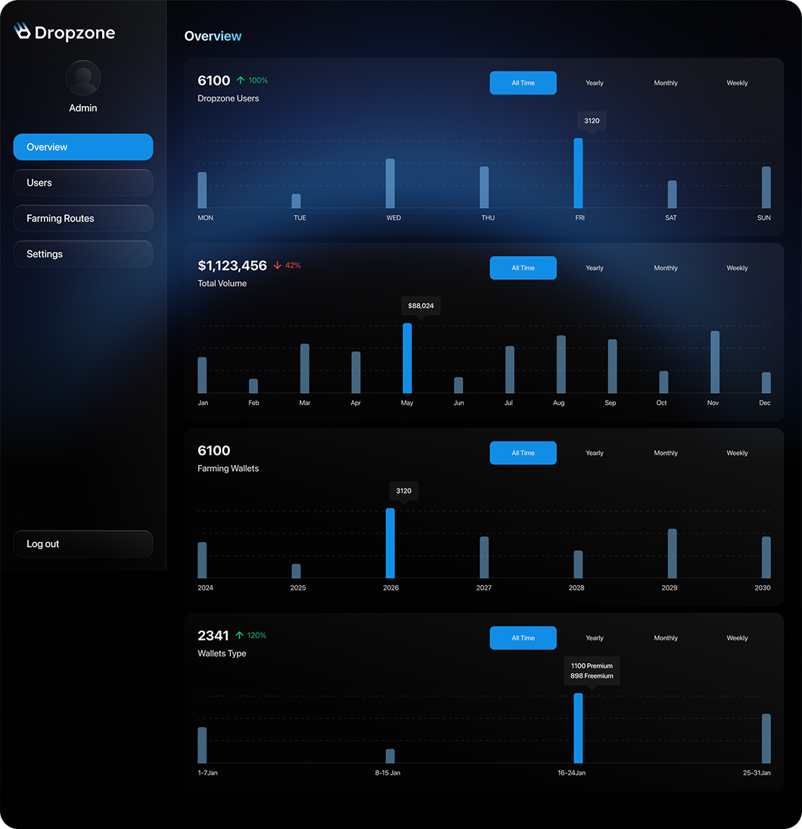Switch Dropzone Users chart to Yearly
This screenshot has width=802, height=829.
click(594, 83)
